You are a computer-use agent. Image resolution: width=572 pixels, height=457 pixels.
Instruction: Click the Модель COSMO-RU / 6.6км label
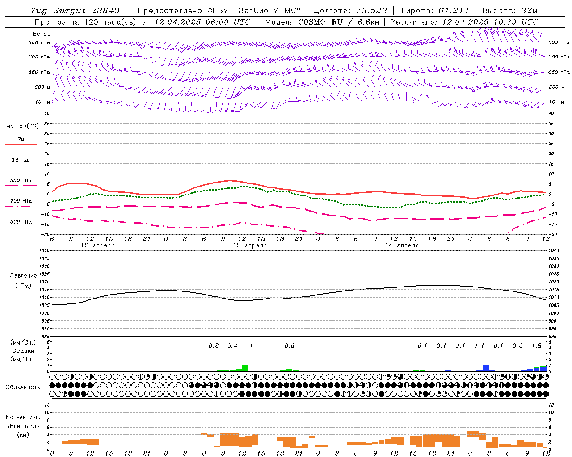322,22
